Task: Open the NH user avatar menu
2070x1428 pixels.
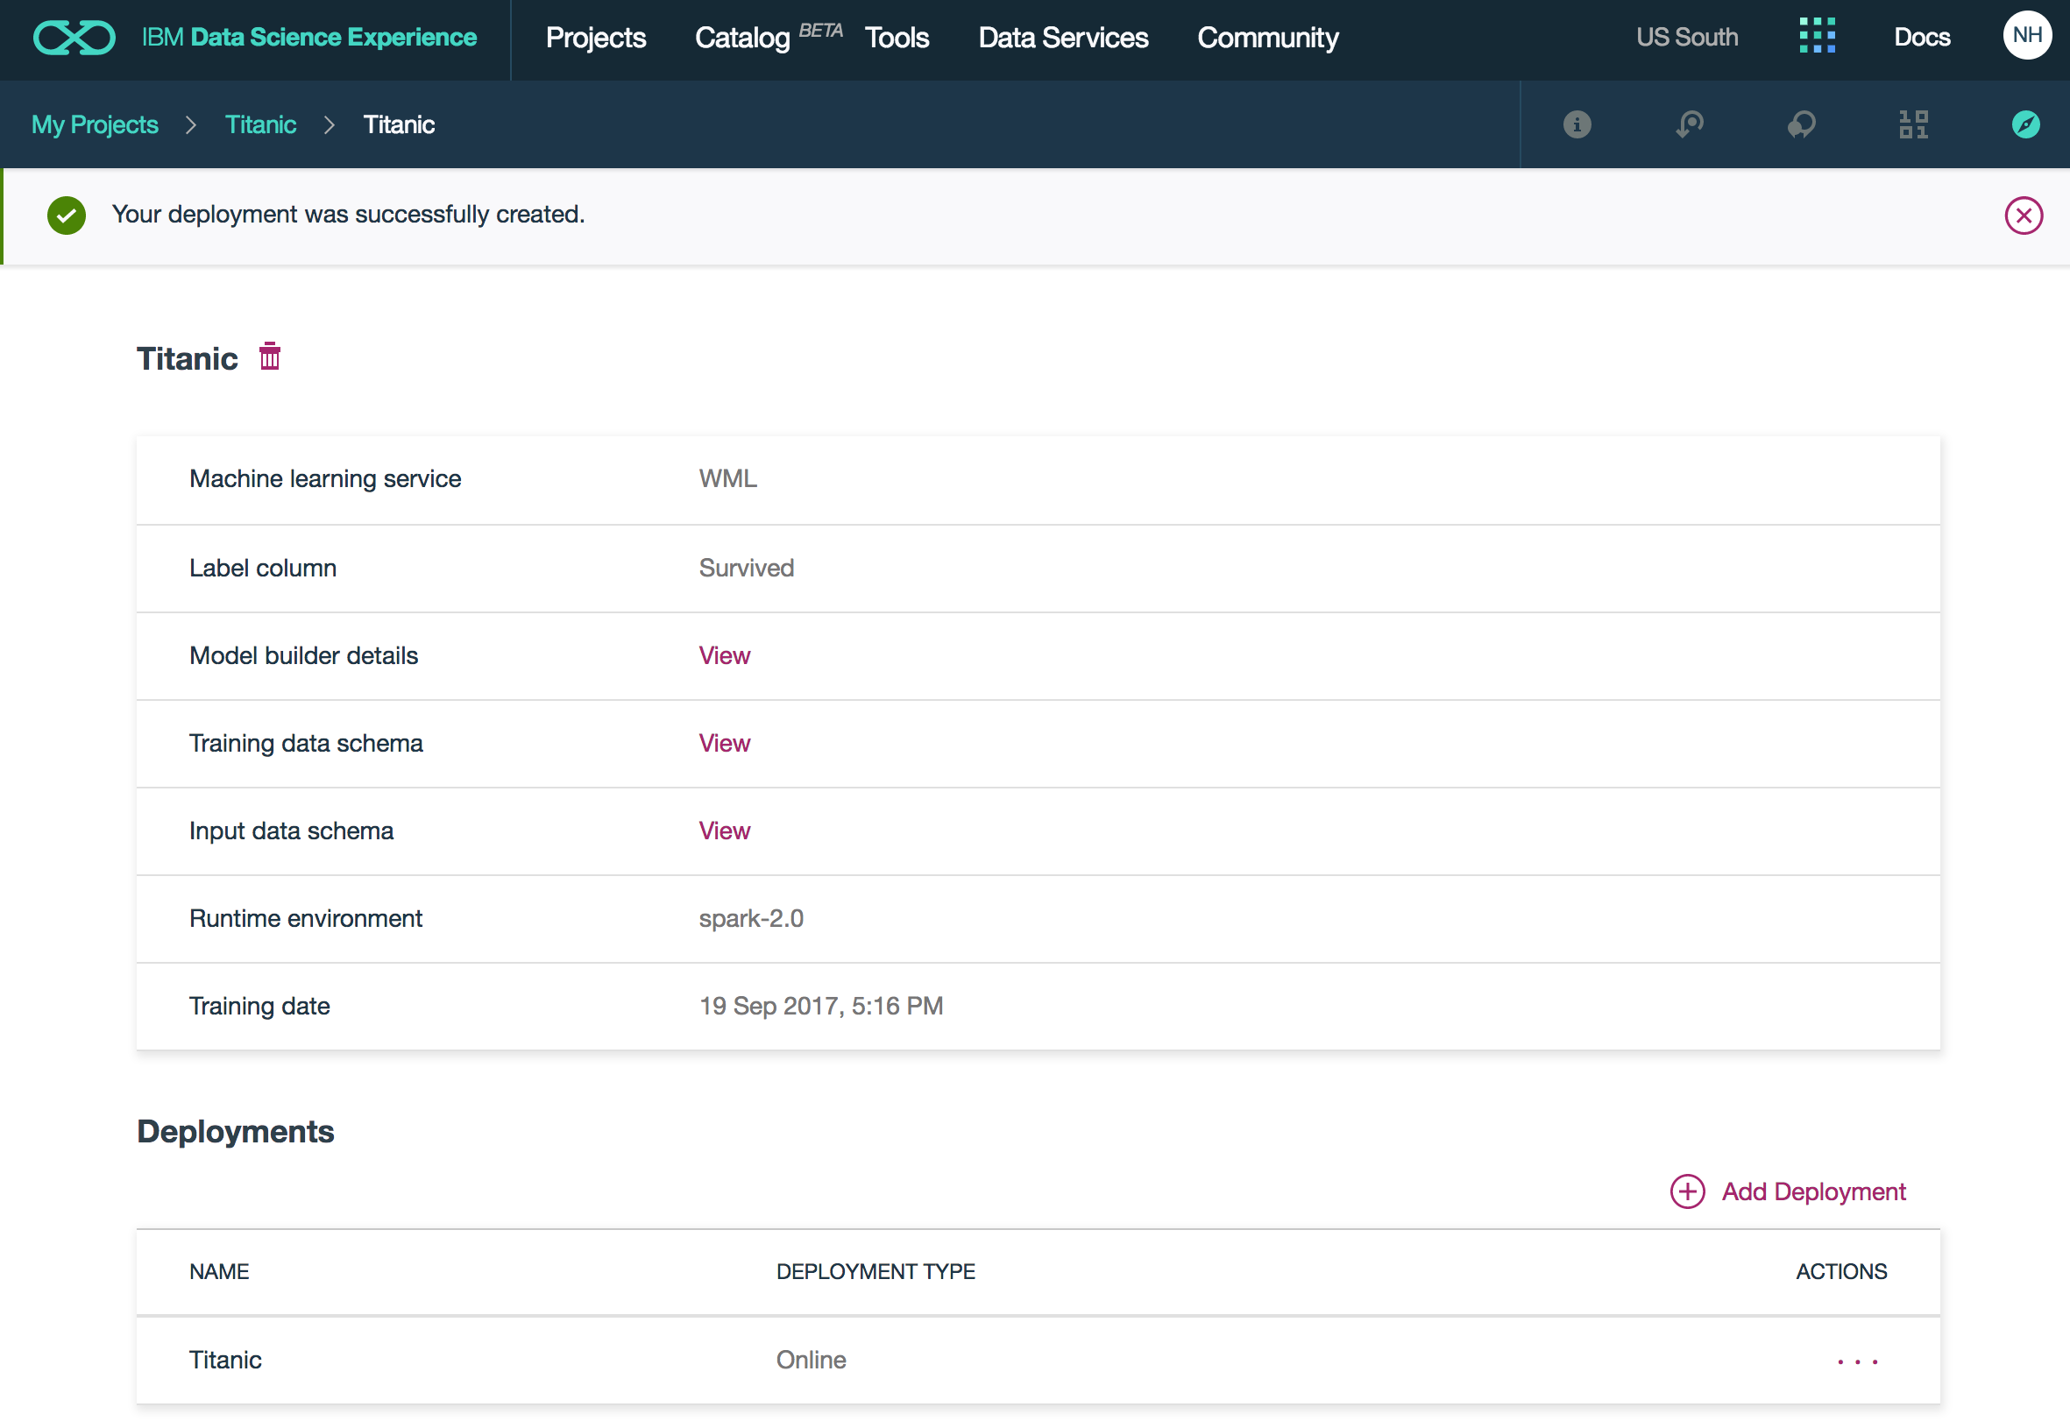Action: pos(2026,36)
